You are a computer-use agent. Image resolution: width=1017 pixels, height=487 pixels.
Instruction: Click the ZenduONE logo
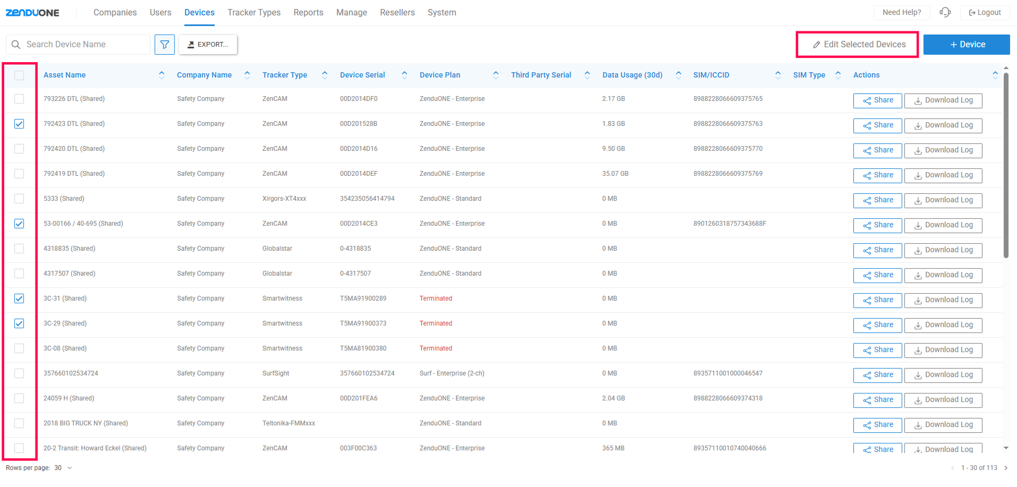pyautogui.click(x=32, y=13)
